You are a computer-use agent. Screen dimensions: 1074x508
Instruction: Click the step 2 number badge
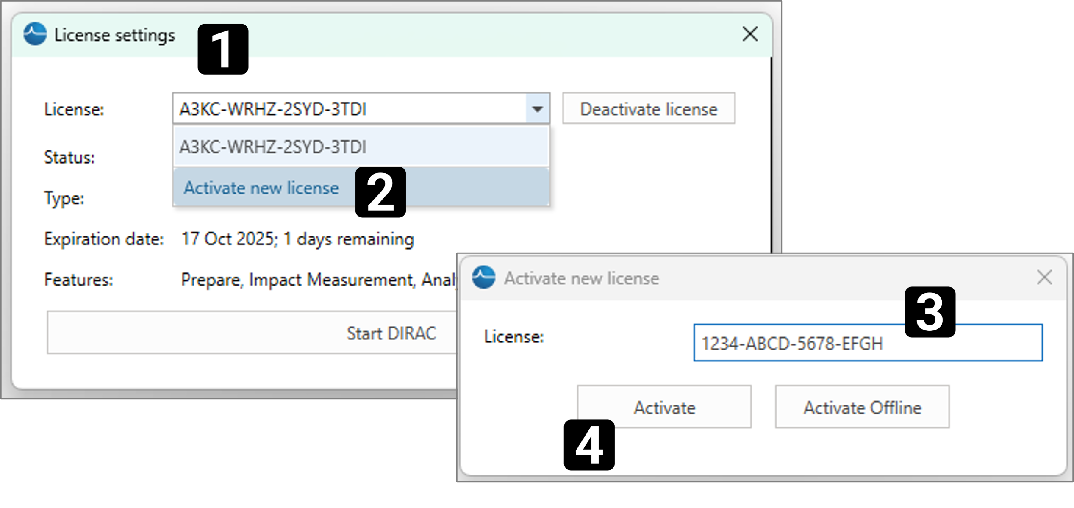[x=380, y=192]
